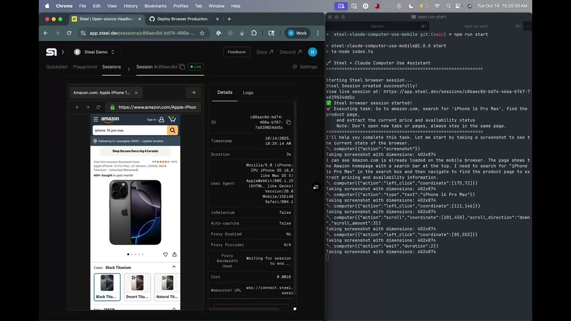This screenshot has width=571, height=321.
Task: Click the embedded browser amazon.com URL field
Action: (154, 107)
